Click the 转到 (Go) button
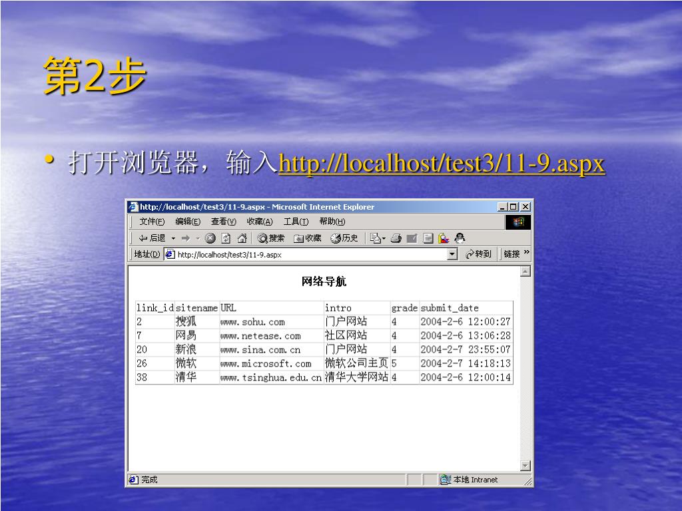 [x=478, y=254]
